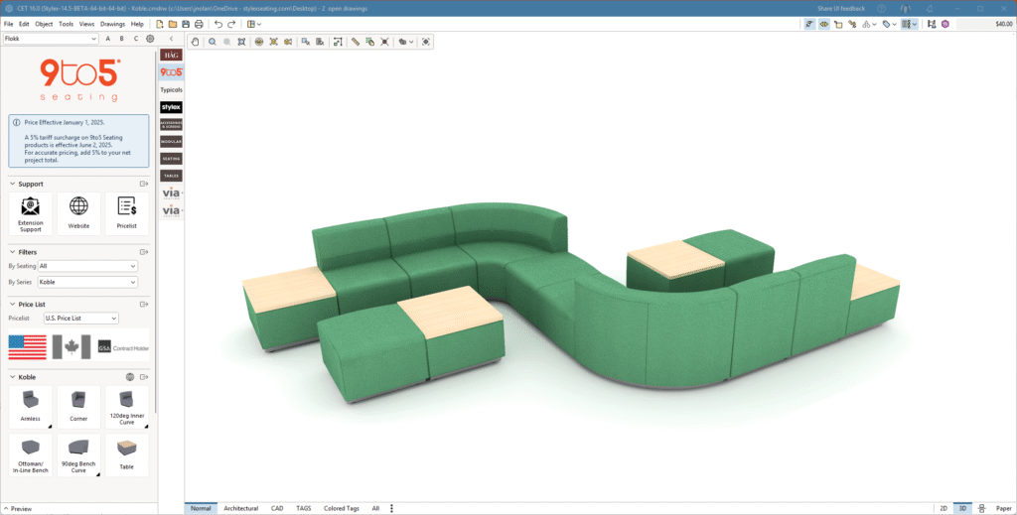Image resolution: width=1017 pixels, height=515 pixels.
Task: Switch to 2D view mode
Action: click(x=943, y=508)
